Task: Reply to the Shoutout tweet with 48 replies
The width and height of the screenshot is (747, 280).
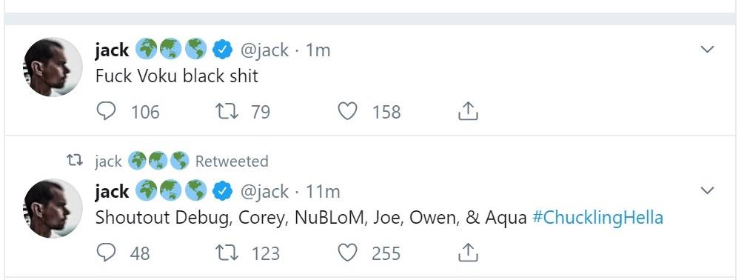Action: coord(106,253)
